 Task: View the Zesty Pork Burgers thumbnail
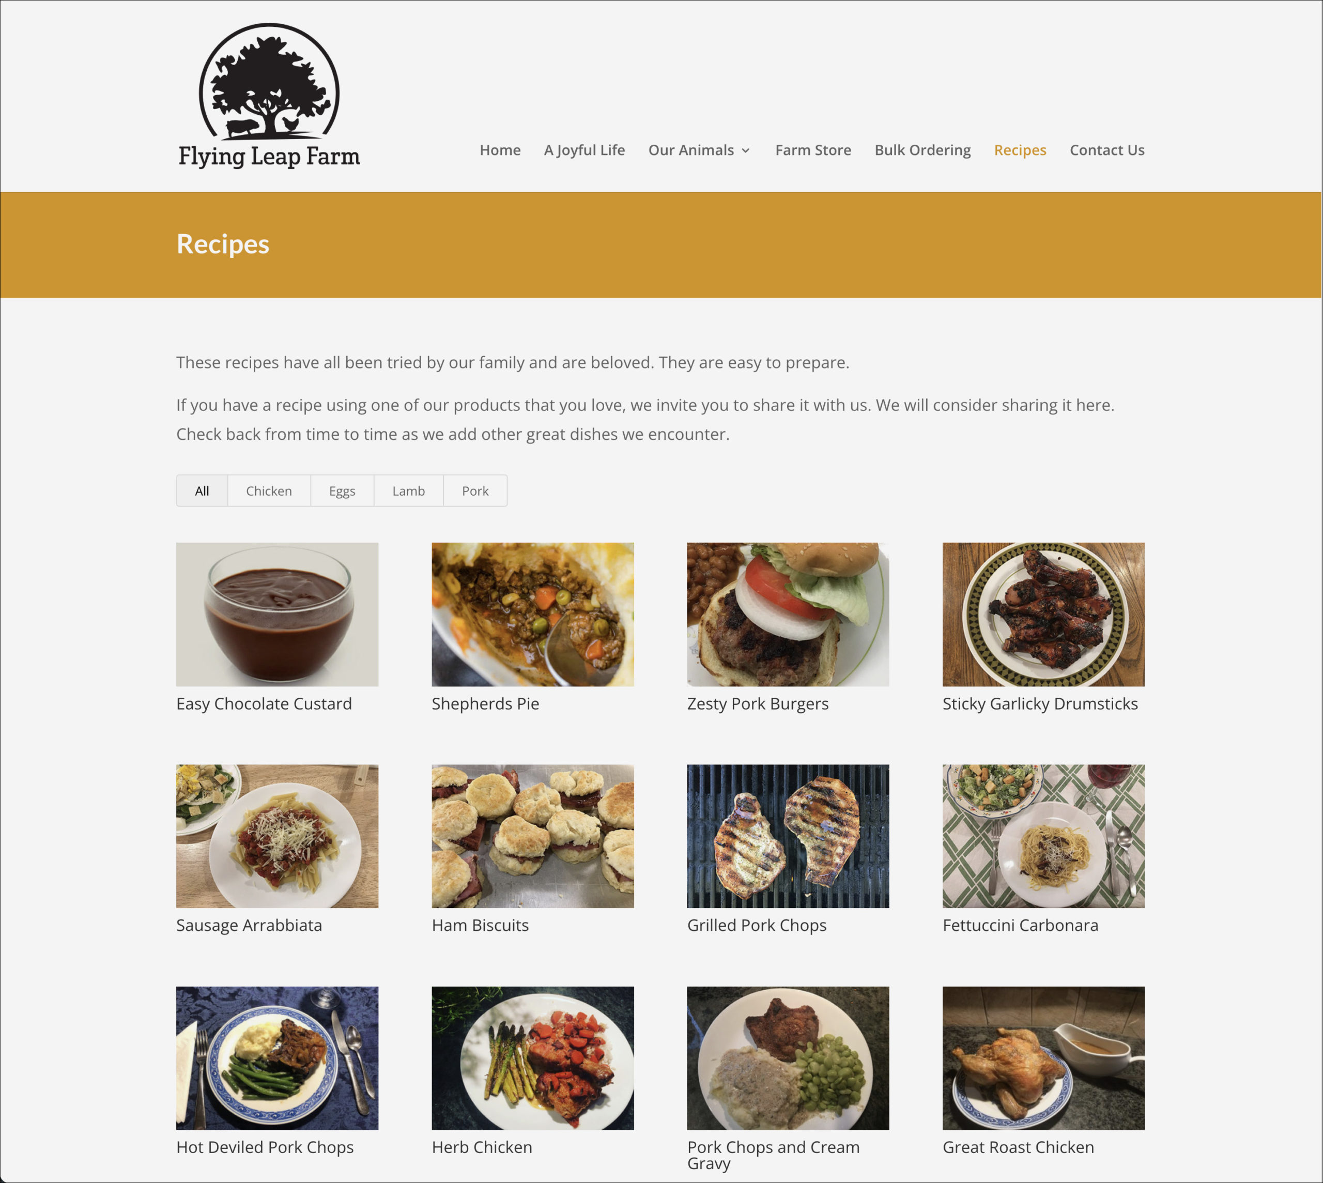click(x=788, y=614)
